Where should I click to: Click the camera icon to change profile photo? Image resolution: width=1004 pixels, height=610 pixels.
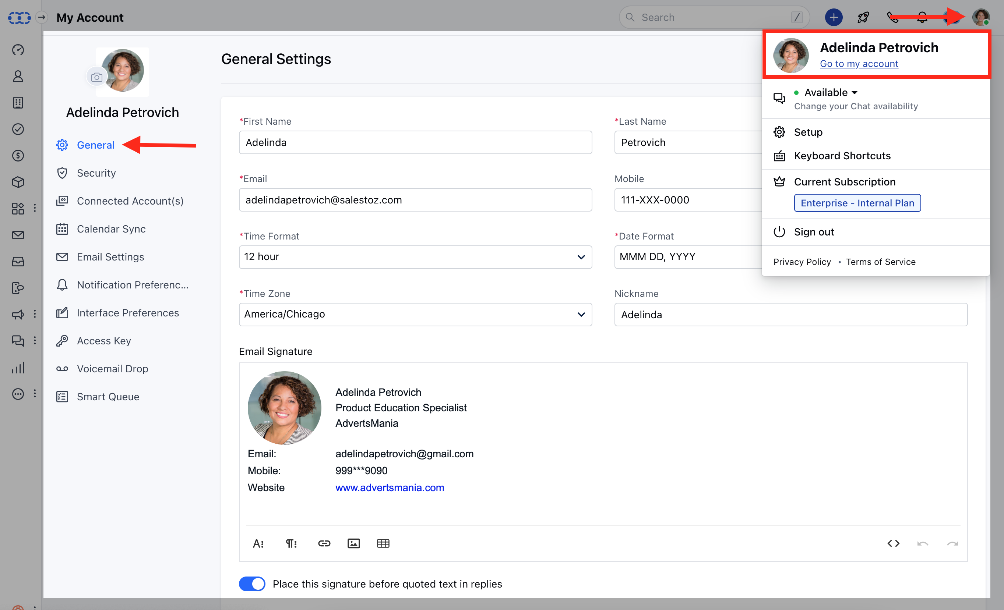point(96,77)
